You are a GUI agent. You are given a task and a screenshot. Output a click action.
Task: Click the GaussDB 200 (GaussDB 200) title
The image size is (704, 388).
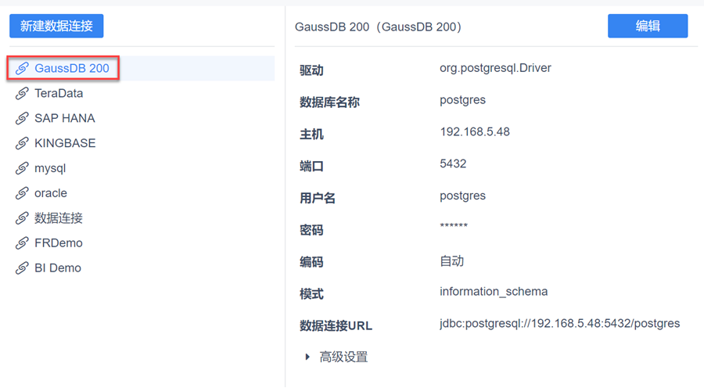tap(378, 27)
